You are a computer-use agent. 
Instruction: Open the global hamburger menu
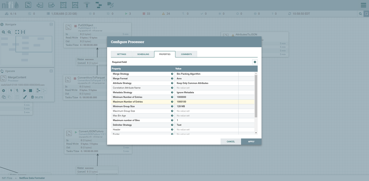tap(363, 5)
